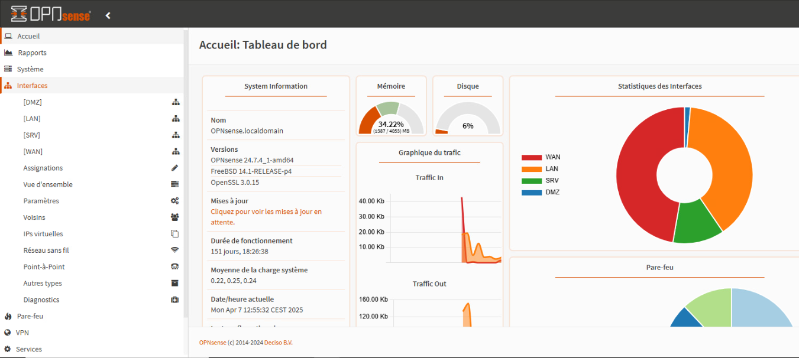
Task: Toggle the WAN legend swatch
Action: (532, 158)
